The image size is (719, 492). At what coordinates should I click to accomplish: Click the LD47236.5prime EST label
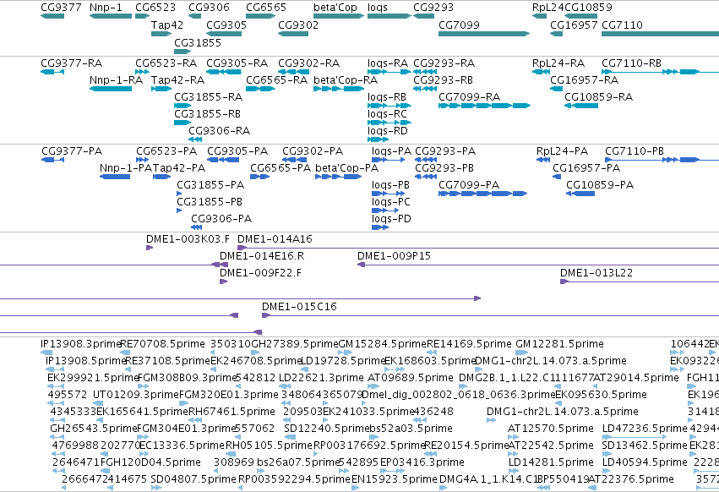point(645,429)
